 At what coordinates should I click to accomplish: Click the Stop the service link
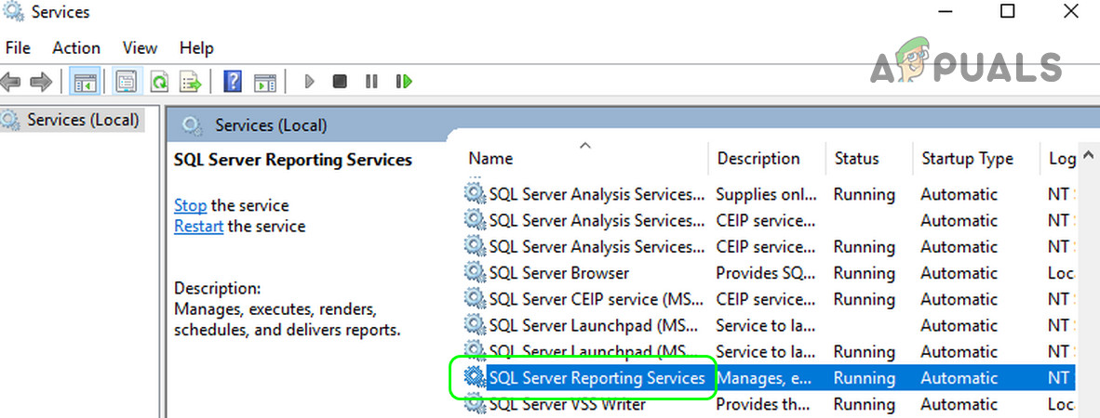[190, 205]
